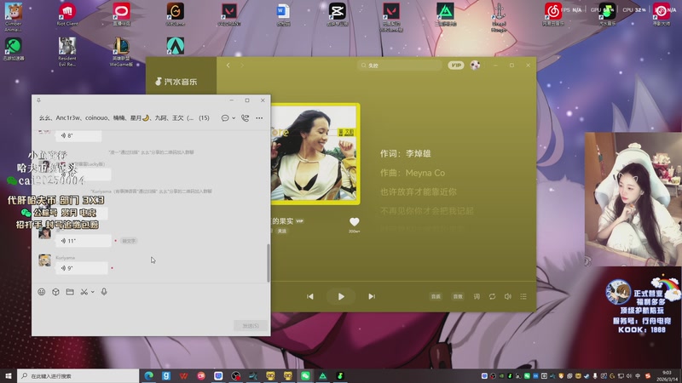Image resolution: width=682 pixels, height=383 pixels.
Task: Play the 11" voice message
Action: (x=84, y=241)
